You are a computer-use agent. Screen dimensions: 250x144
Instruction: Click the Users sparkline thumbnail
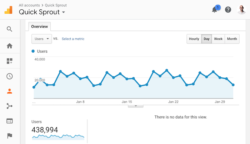pyautogui.click(x=58, y=137)
